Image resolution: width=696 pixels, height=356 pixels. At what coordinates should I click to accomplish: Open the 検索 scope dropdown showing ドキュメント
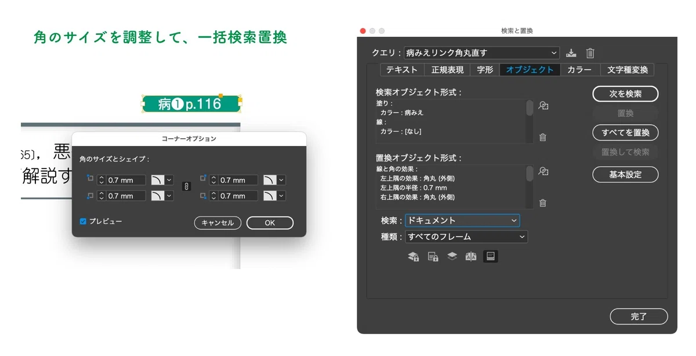(x=462, y=221)
